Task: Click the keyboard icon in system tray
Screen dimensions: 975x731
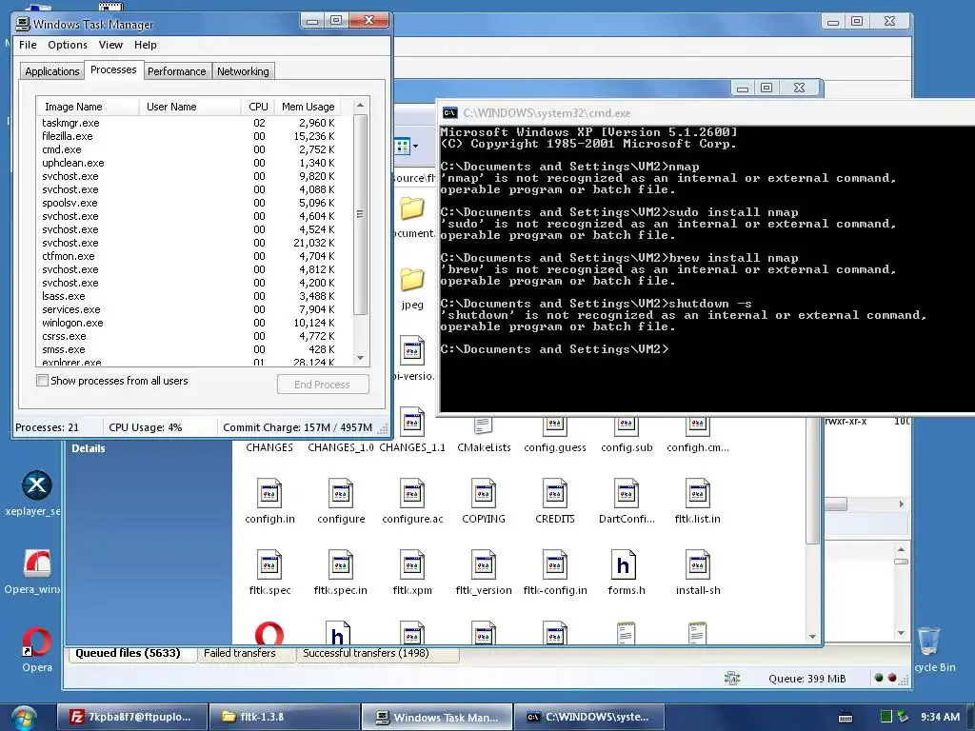Action: click(846, 718)
